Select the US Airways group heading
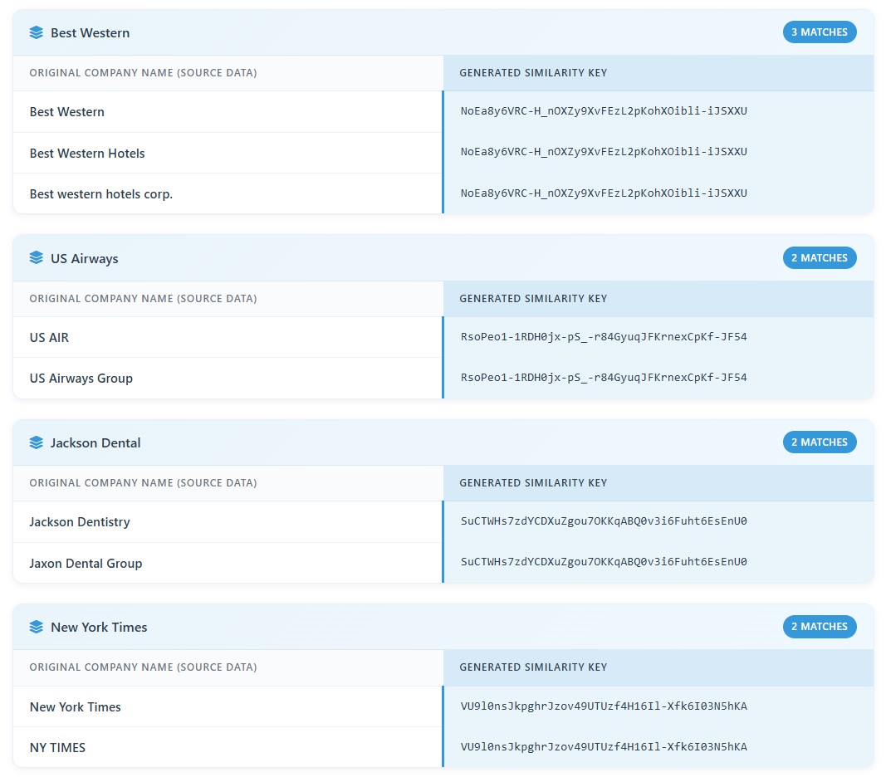The width and height of the screenshot is (886, 777). tap(84, 258)
